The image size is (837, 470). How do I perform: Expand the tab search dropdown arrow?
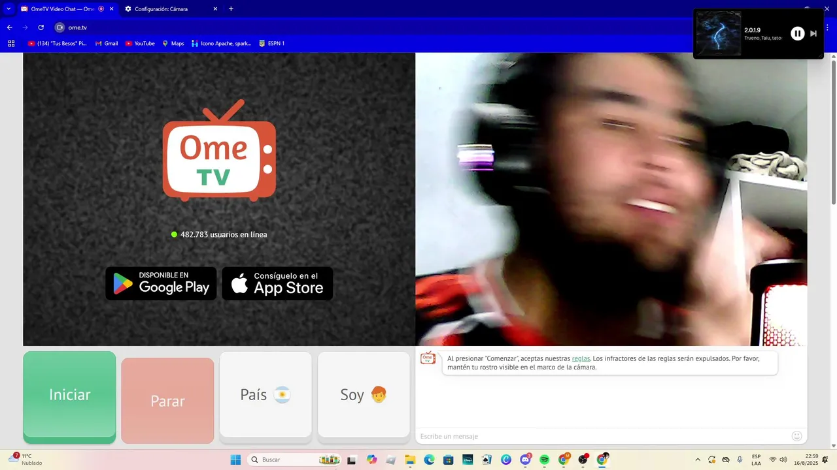pyautogui.click(x=9, y=8)
